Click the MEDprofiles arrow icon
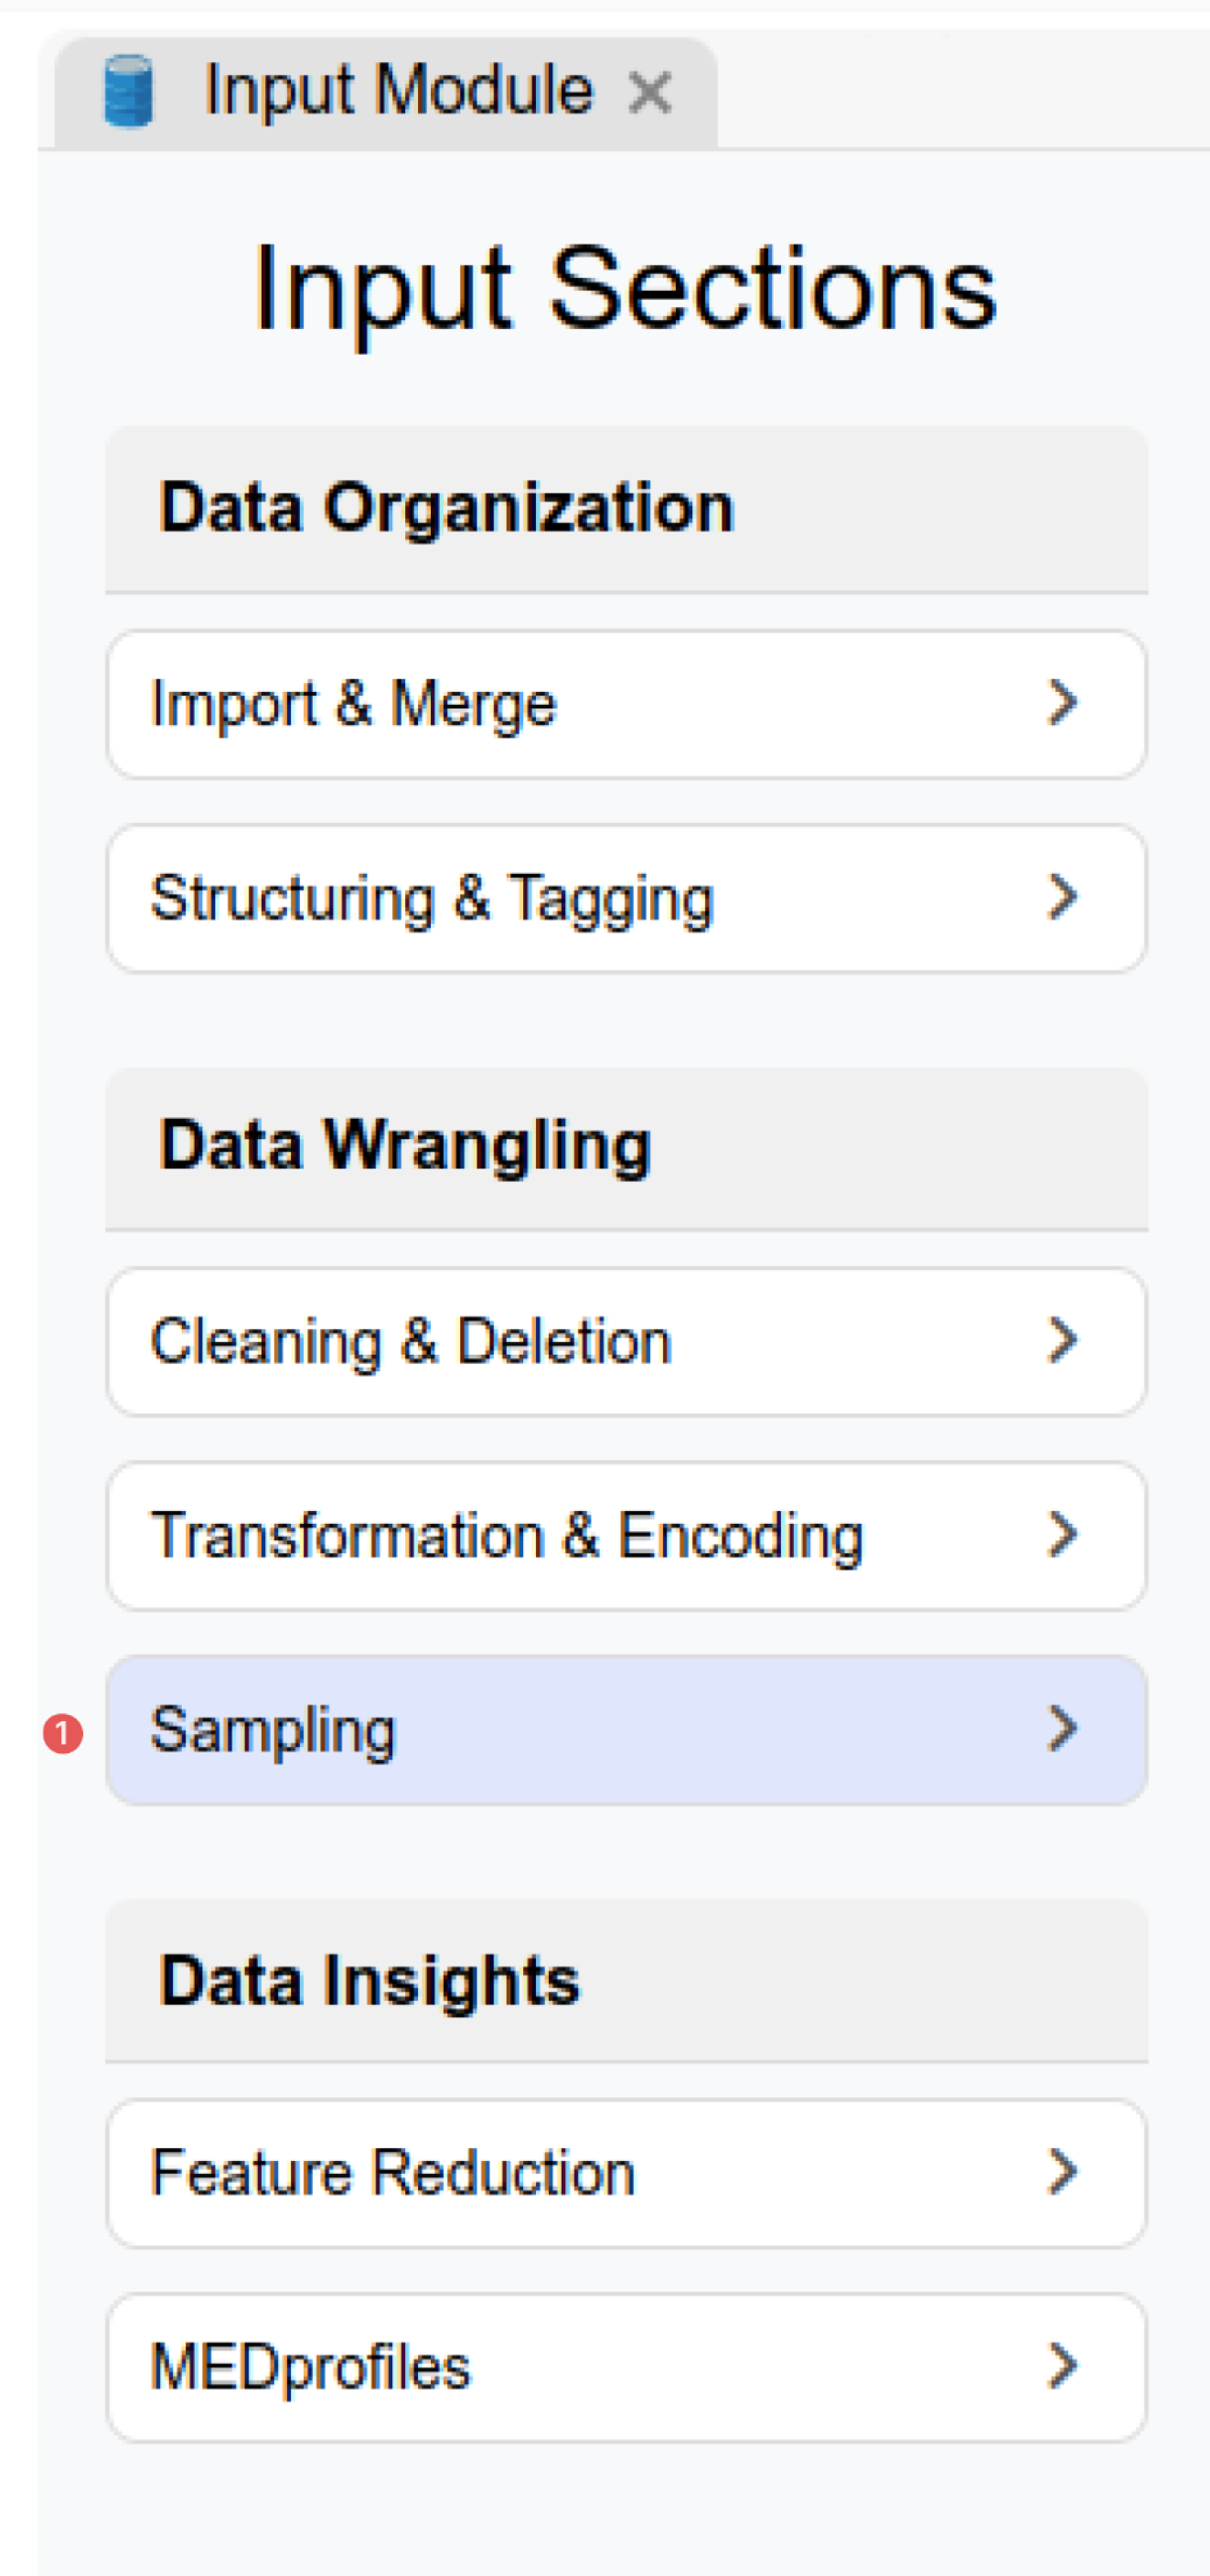Screen dimensions: 1210x2576 pyautogui.click(x=1062, y=2365)
